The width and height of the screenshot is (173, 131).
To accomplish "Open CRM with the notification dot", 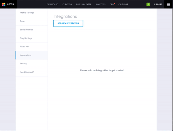I will point(112,4).
